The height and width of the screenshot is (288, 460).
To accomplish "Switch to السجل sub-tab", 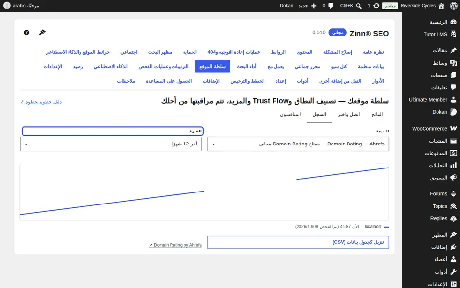I will click(319, 114).
